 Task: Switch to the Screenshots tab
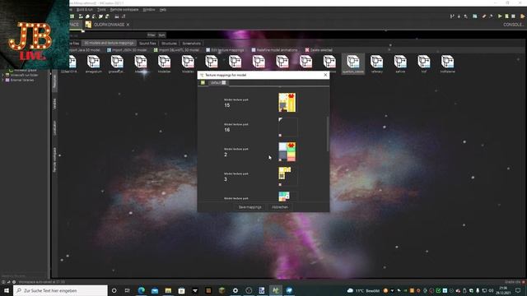[x=192, y=44]
